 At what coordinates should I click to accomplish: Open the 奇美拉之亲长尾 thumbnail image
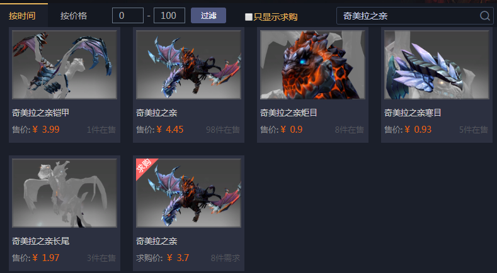coord(65,193)
